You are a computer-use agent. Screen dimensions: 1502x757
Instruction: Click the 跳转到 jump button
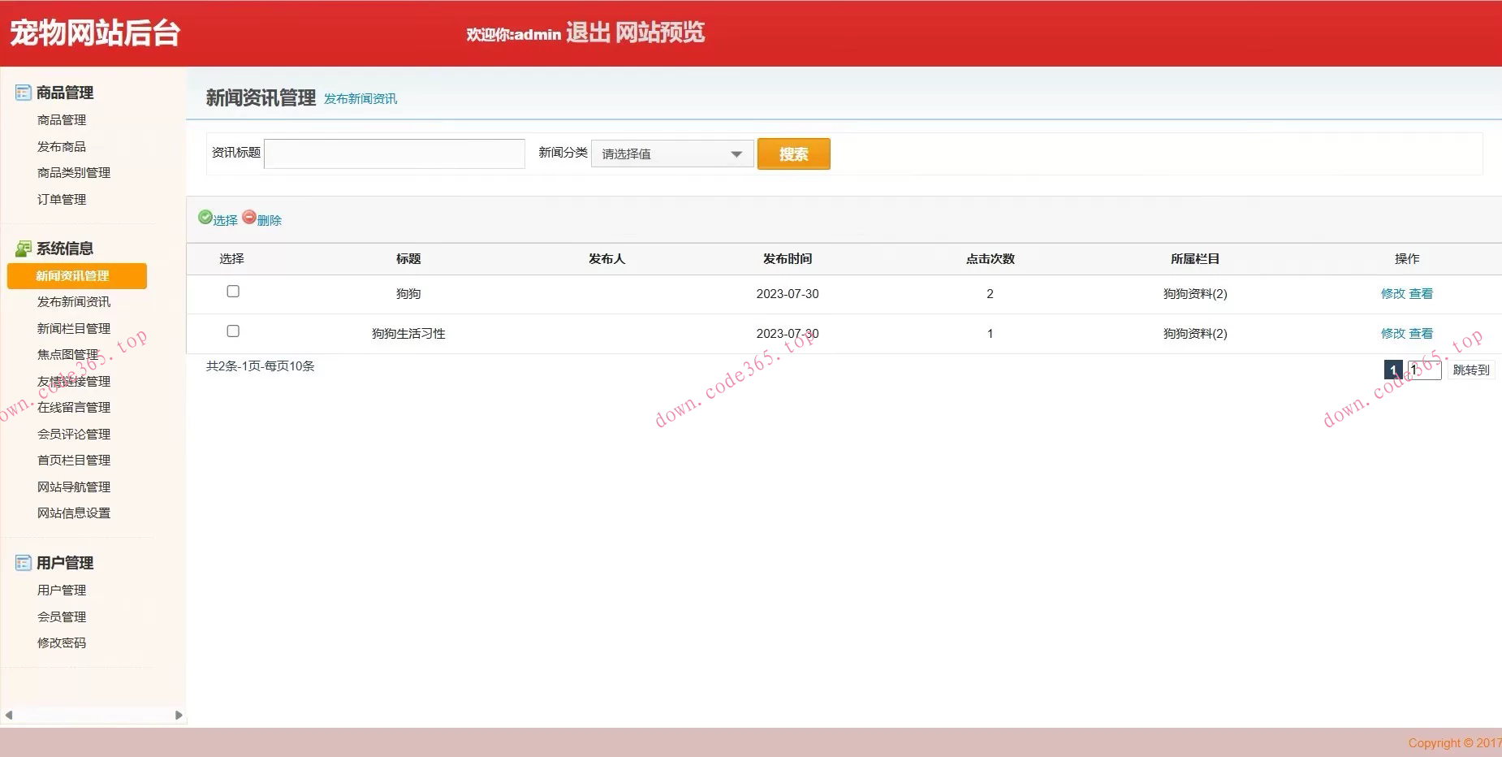pyautogui.click(x=1470, y=370)
